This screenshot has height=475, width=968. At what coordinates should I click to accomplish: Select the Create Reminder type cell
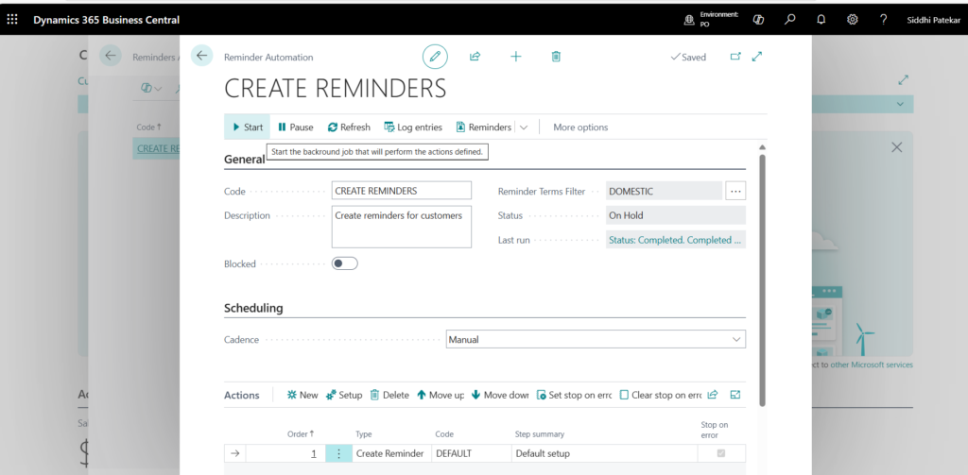point(391,453)
